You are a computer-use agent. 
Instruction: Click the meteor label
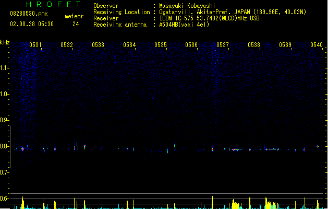[x=74, y=16]
